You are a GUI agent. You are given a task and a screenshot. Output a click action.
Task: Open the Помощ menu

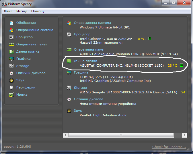pyautogui.click(x=37, y=11)
